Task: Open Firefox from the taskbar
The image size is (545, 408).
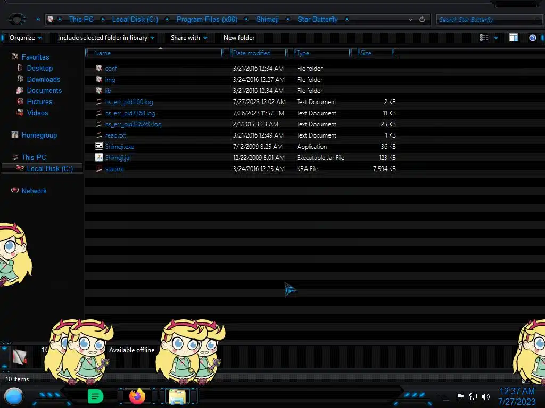Action: [x=137, y=396]
